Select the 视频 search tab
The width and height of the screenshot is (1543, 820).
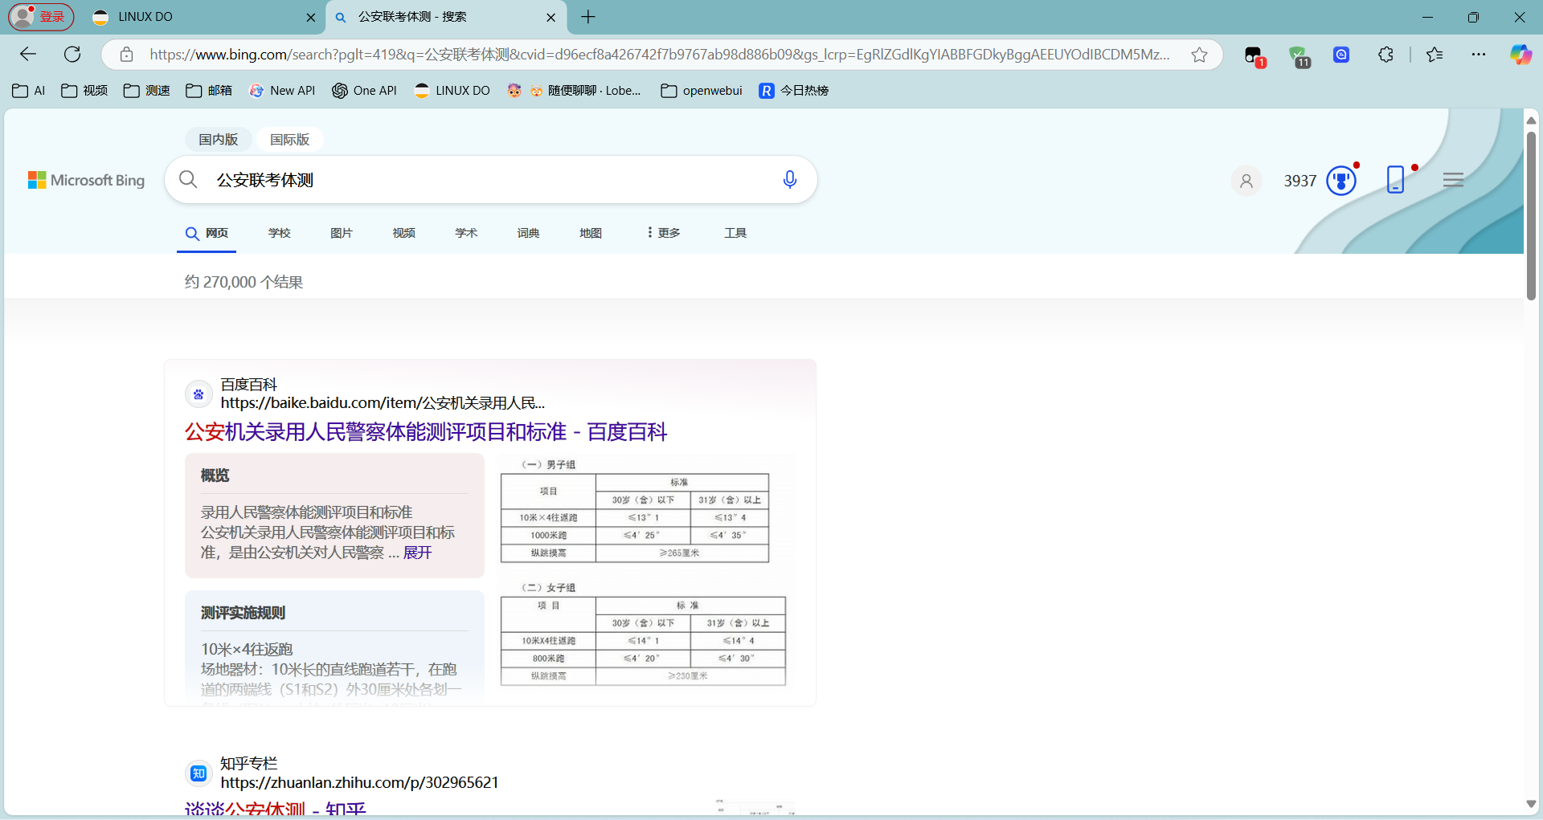click(x=403, y=233)
